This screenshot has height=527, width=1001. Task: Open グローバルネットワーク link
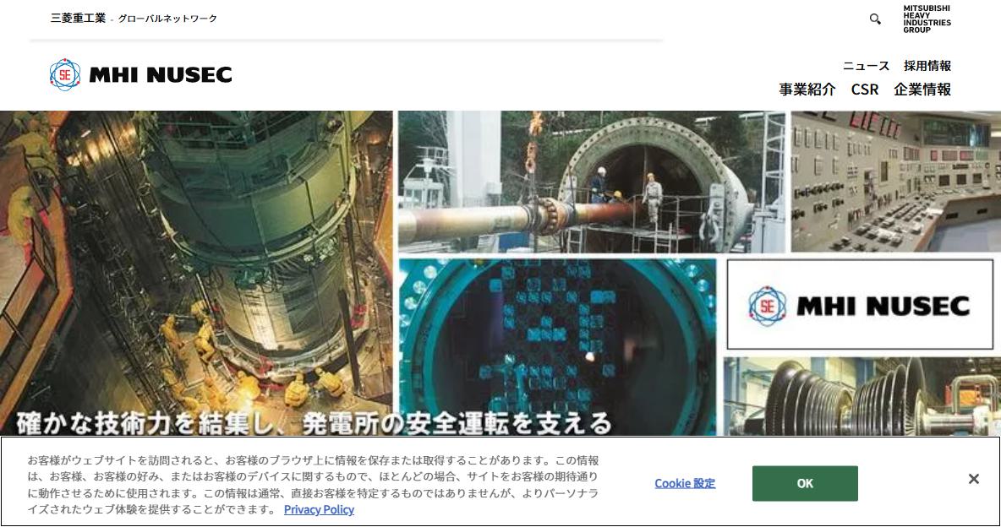pos(167,19)
